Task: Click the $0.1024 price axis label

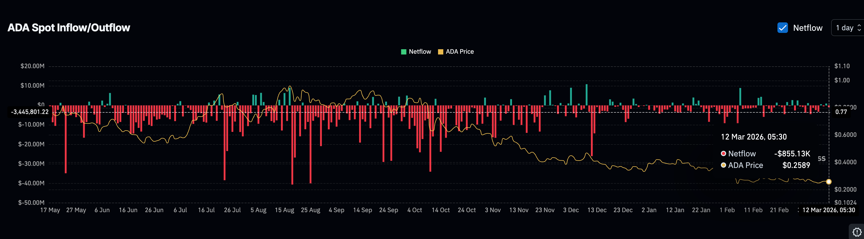Action: [x=846, y=203]
